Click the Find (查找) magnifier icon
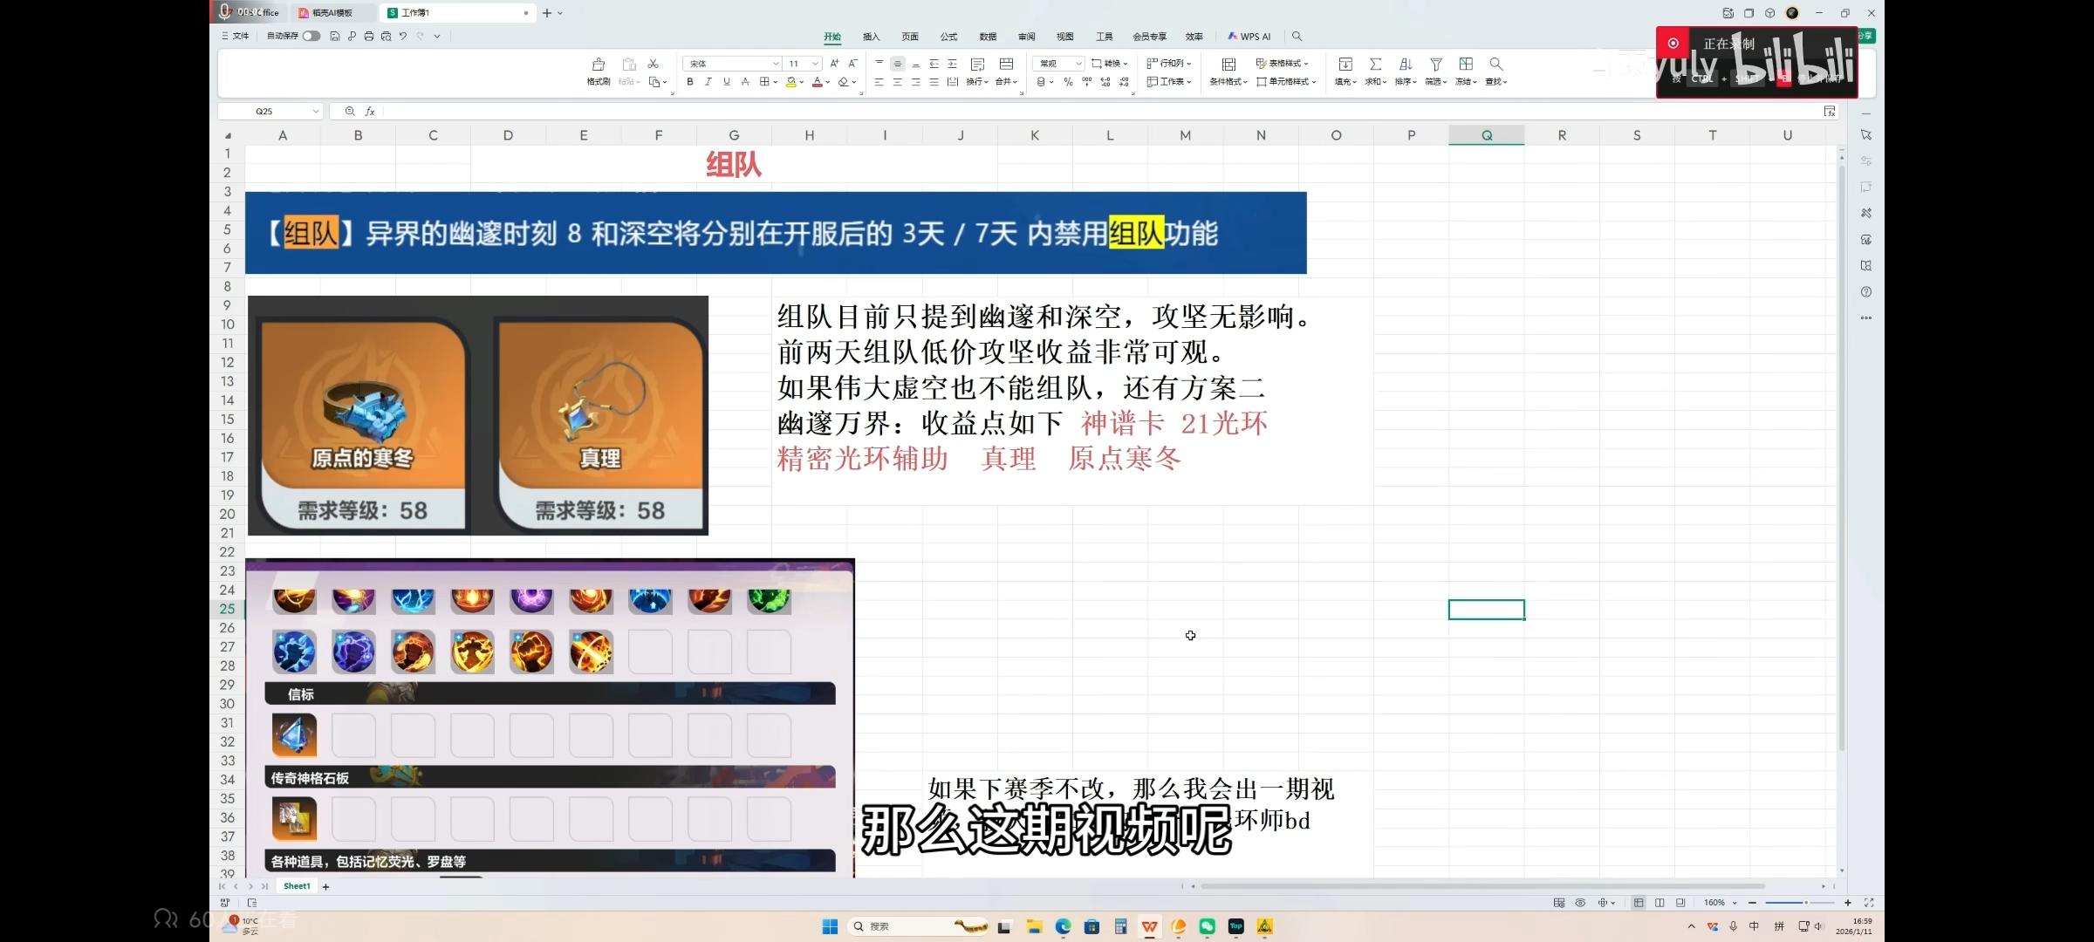 [x=1495, y=65]
